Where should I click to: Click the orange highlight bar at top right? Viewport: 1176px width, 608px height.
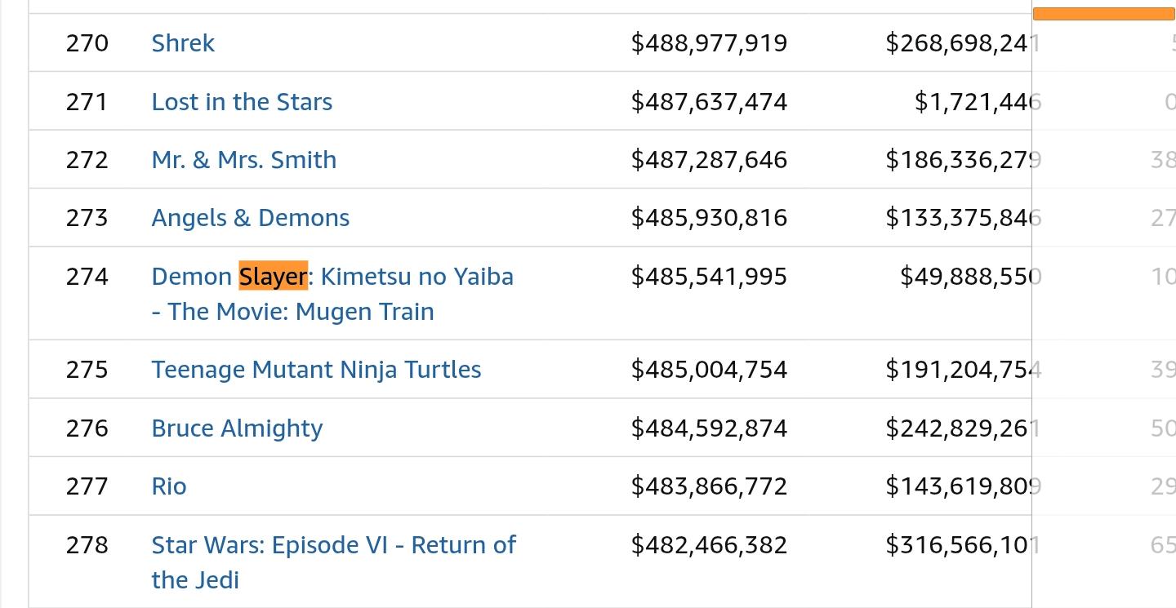pyautogui.click(x=1102, y=14)
